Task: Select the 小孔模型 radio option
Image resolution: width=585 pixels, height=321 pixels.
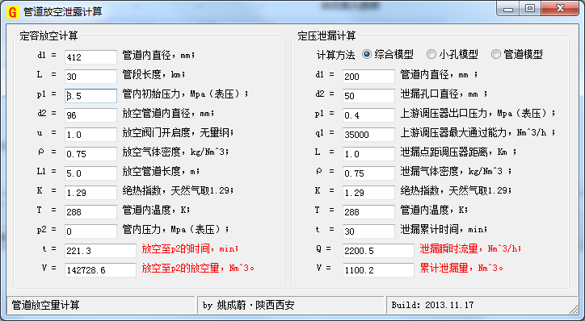Action: (x=452, y=54)
